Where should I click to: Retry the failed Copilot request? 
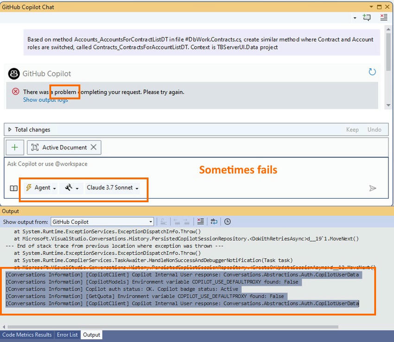[372, 72]
